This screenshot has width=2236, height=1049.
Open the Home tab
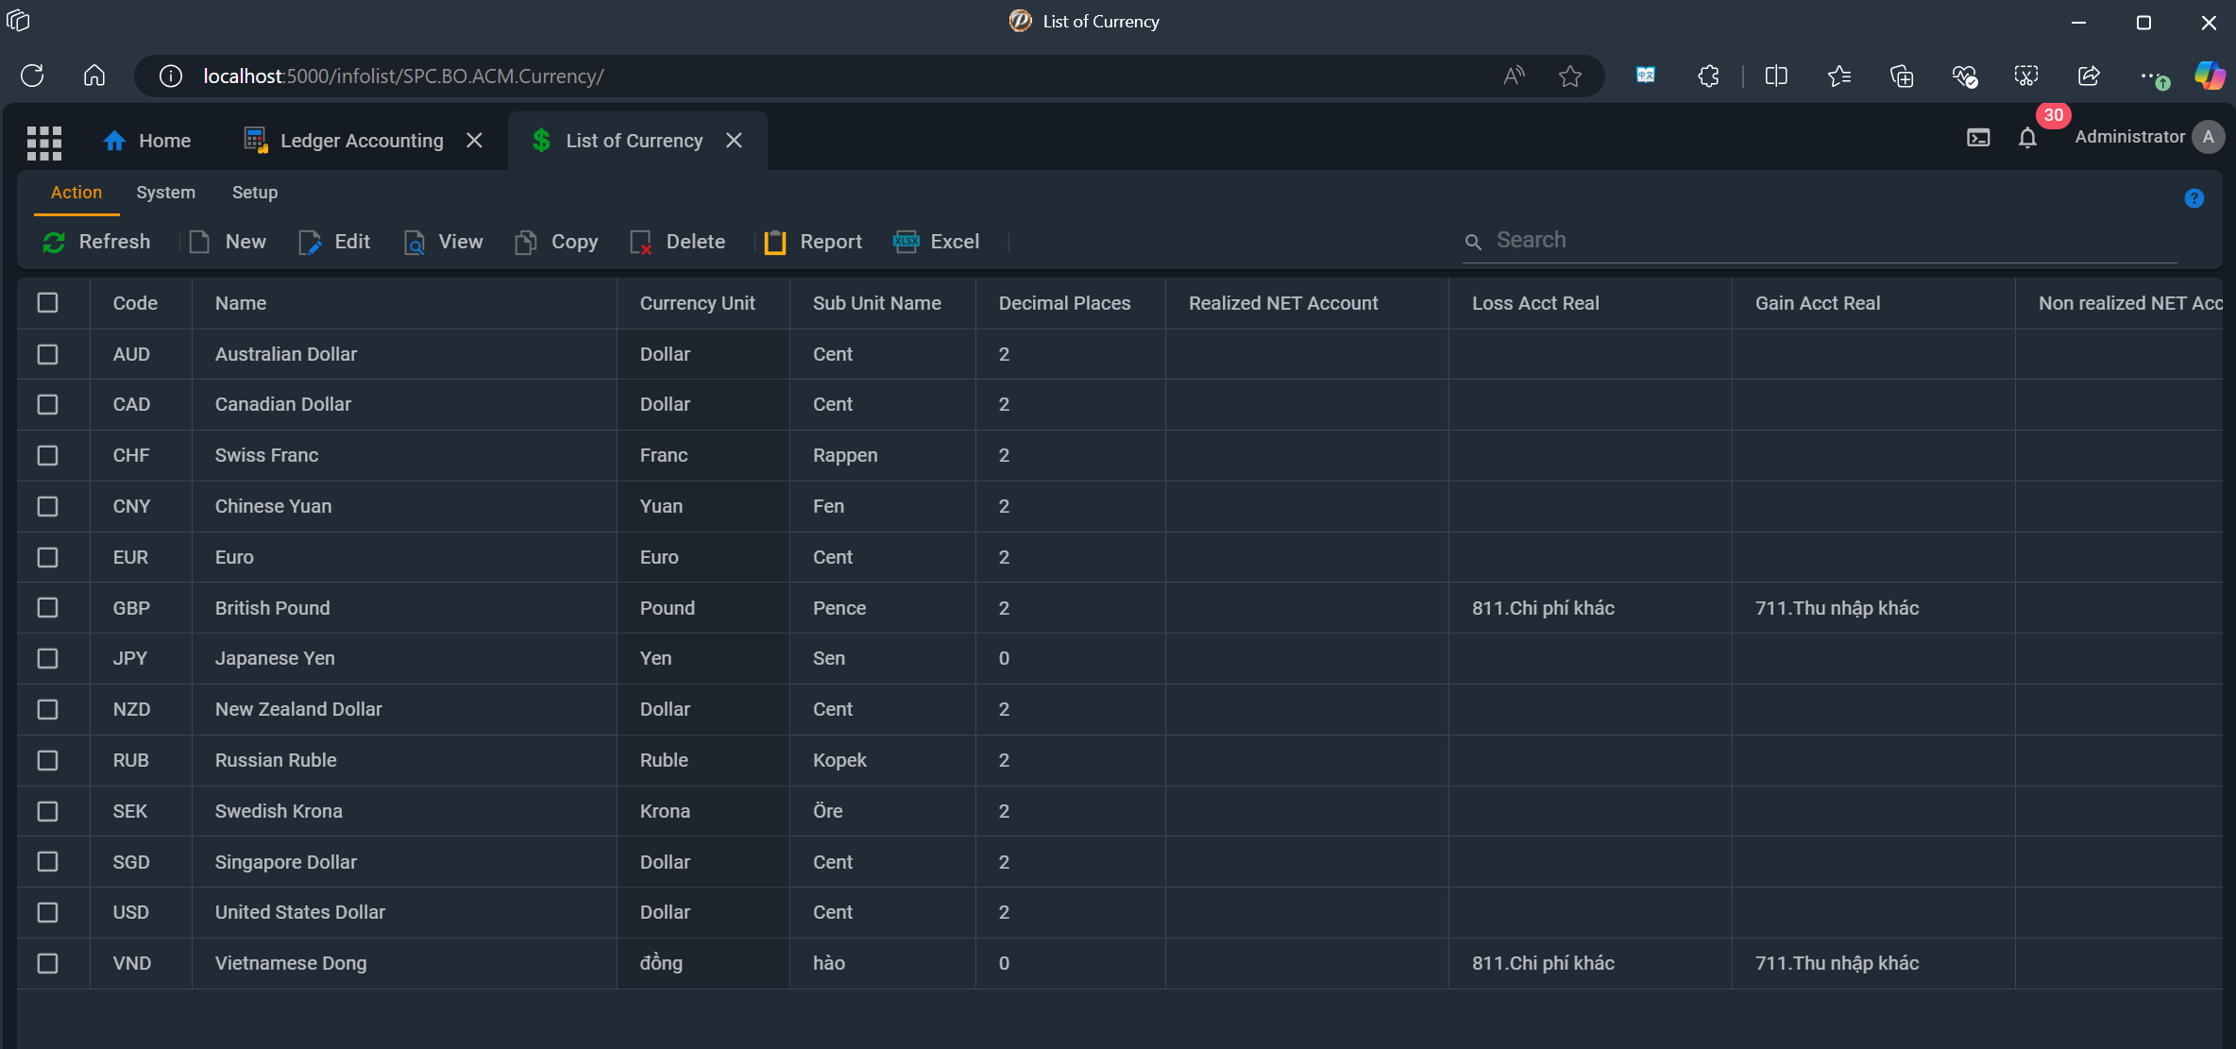point(147,141)
